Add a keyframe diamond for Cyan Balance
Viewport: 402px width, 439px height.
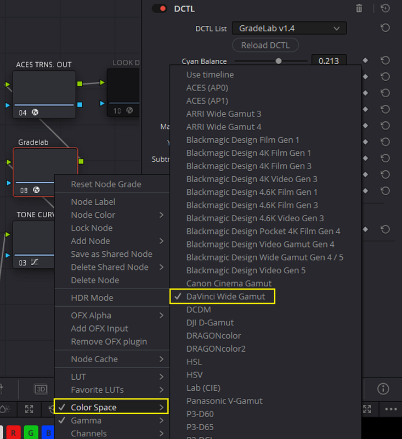pos(365,60)
